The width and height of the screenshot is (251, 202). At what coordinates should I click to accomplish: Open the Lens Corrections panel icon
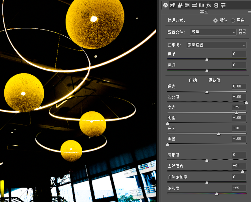tap(202, 5)
